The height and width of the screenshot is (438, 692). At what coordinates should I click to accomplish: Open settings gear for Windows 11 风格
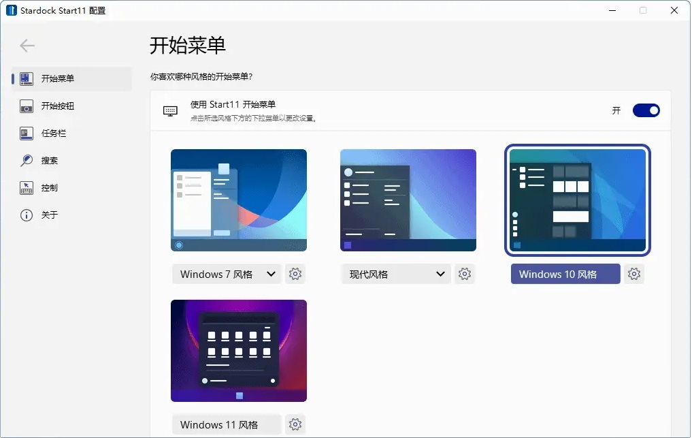click(295, 424)
